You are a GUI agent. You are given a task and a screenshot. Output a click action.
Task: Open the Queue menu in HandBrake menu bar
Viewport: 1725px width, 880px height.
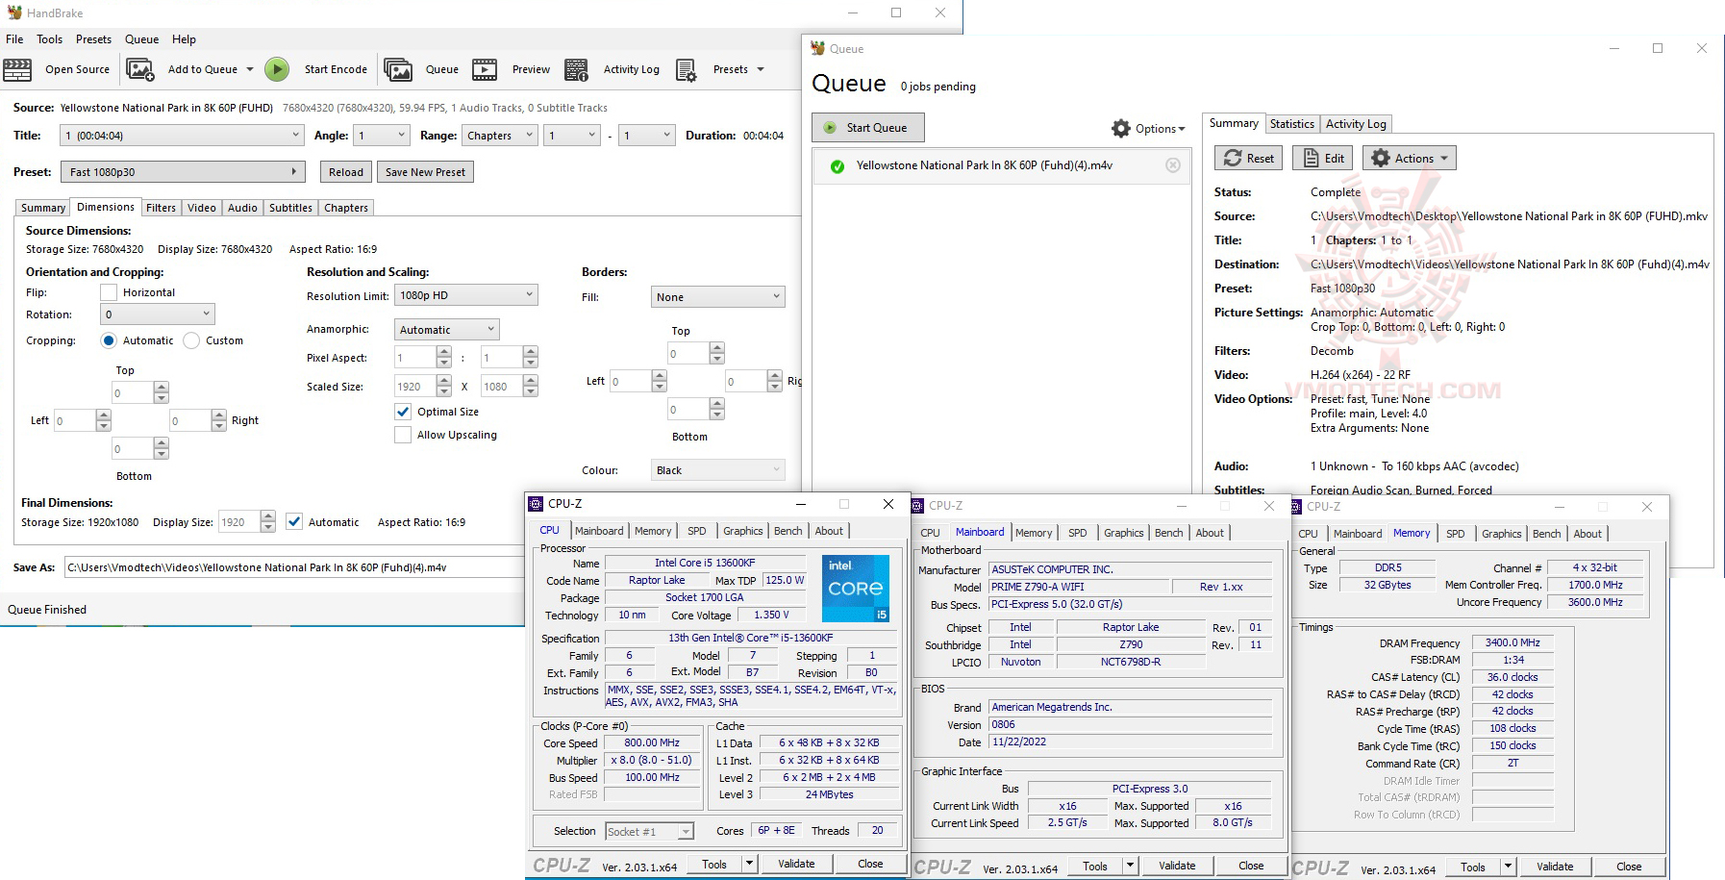(x=142, y=39)
